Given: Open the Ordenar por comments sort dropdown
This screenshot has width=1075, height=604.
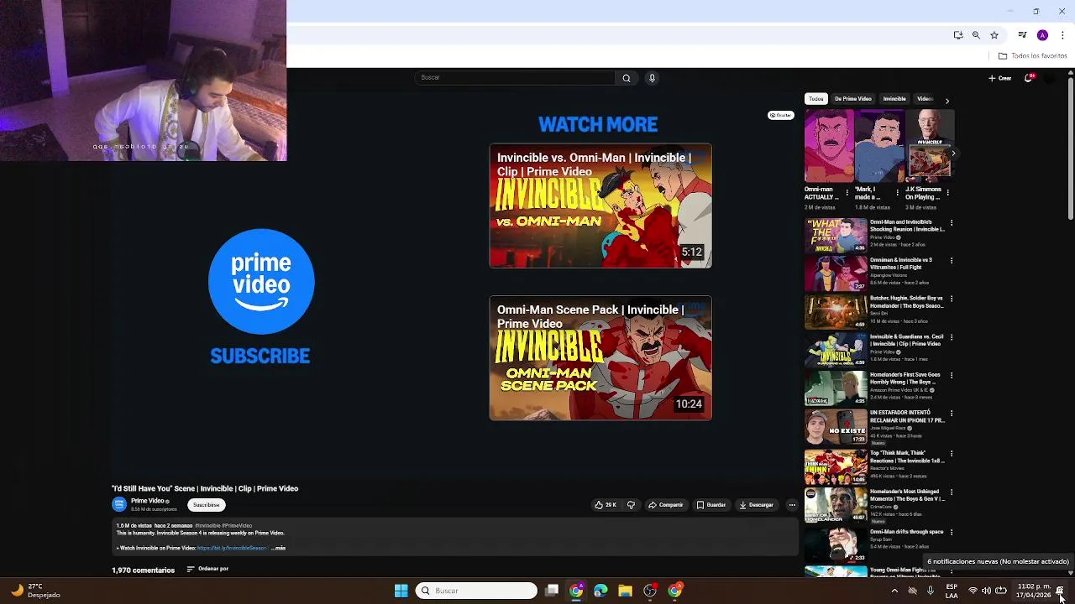Looking at the screenshot, I should pyautogui.click(x=207, y=569).
